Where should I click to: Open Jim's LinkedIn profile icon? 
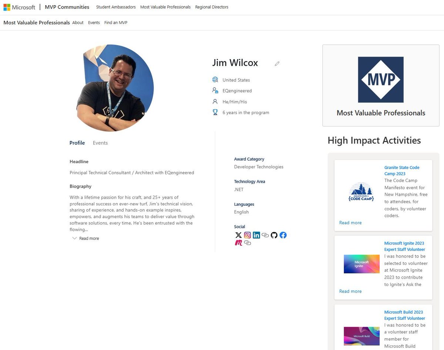256,235
